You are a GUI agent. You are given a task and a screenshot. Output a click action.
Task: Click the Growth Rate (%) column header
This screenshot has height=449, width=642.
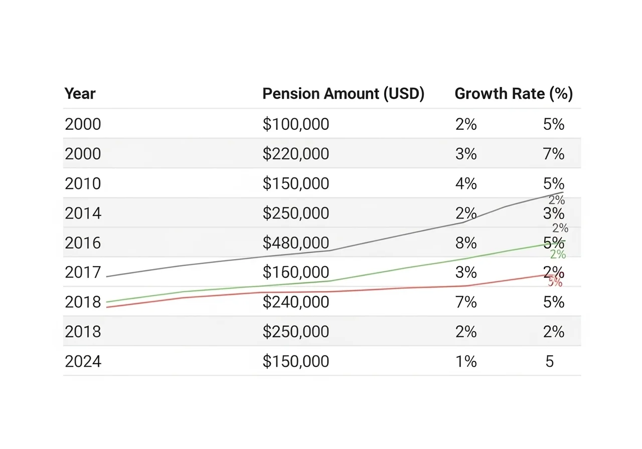(514, 94)
